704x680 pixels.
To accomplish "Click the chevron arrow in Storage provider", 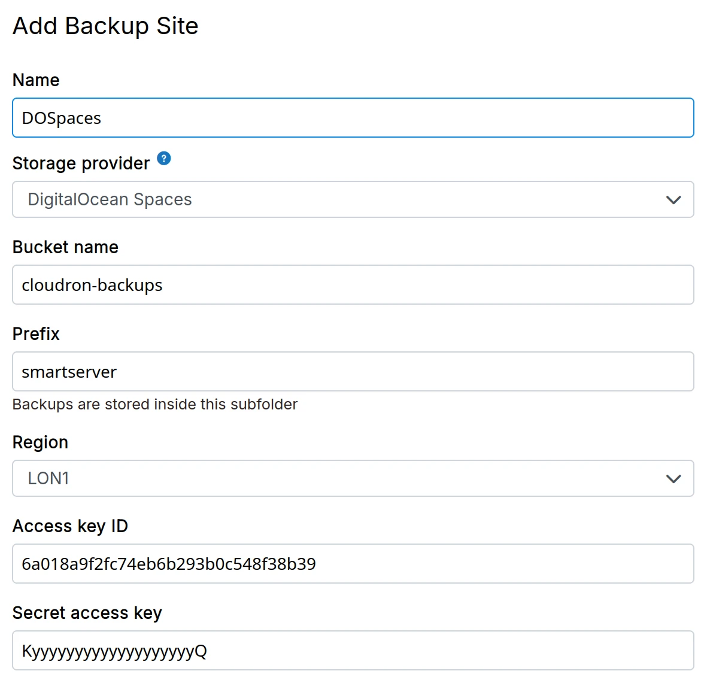I will [673, 200].
